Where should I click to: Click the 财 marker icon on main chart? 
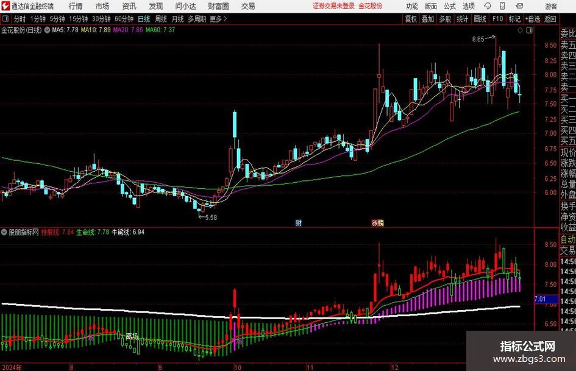click(299, 223)
